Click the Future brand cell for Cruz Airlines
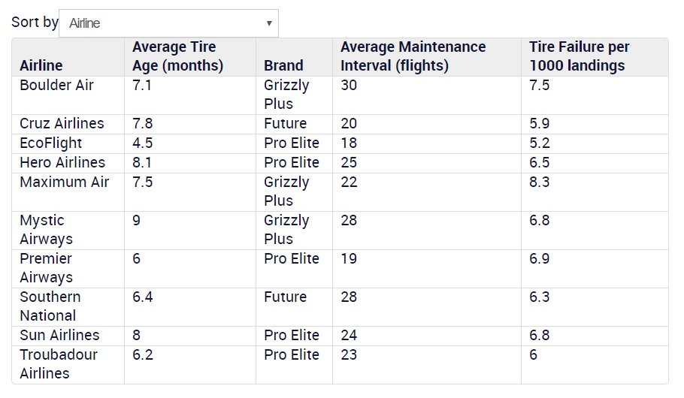 pyautogui.click(x=286, y=123)
